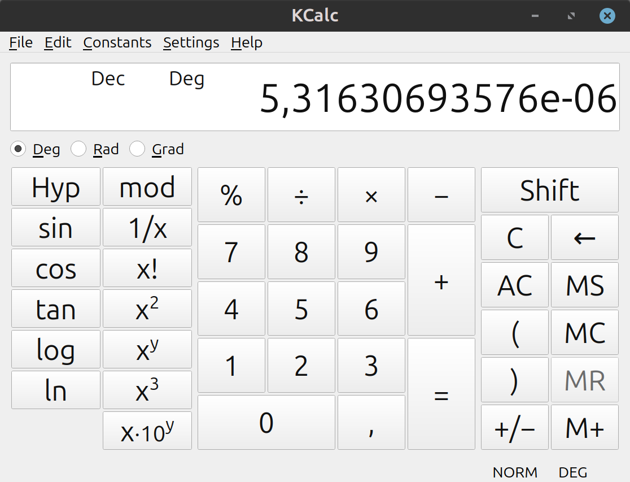
Task: Select the Deg angle mode radio button
Action: [x=19, y=149]
